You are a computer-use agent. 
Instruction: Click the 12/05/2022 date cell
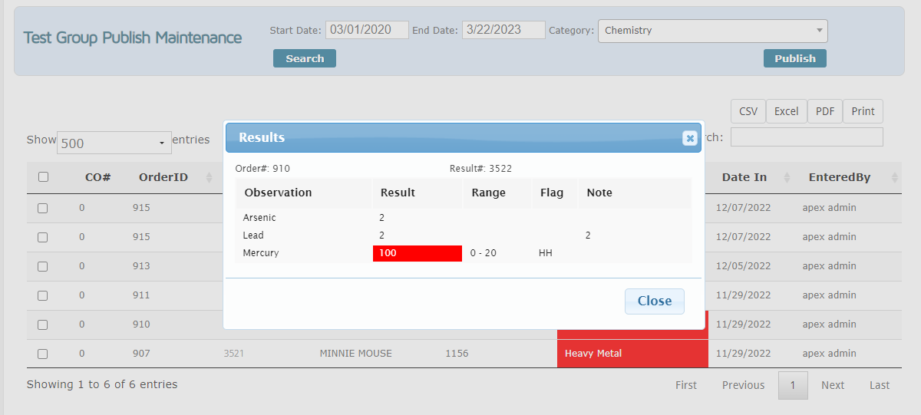point(743,266)
